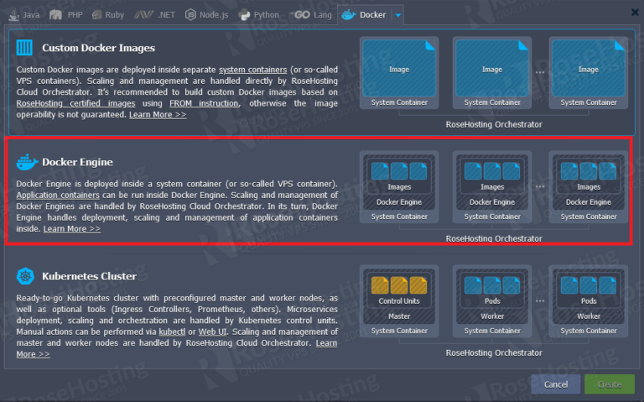This screenshot has height=402, width=644.
Task: Select the Kubernetes Cluster heading
Action: pos(89,276)
